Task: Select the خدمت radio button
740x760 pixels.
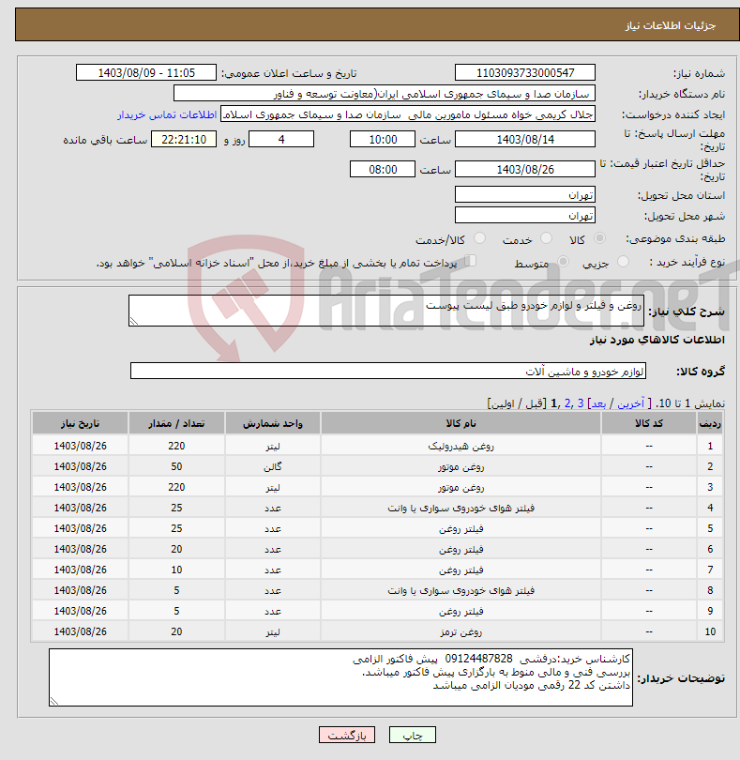Action: pos(546,238)
